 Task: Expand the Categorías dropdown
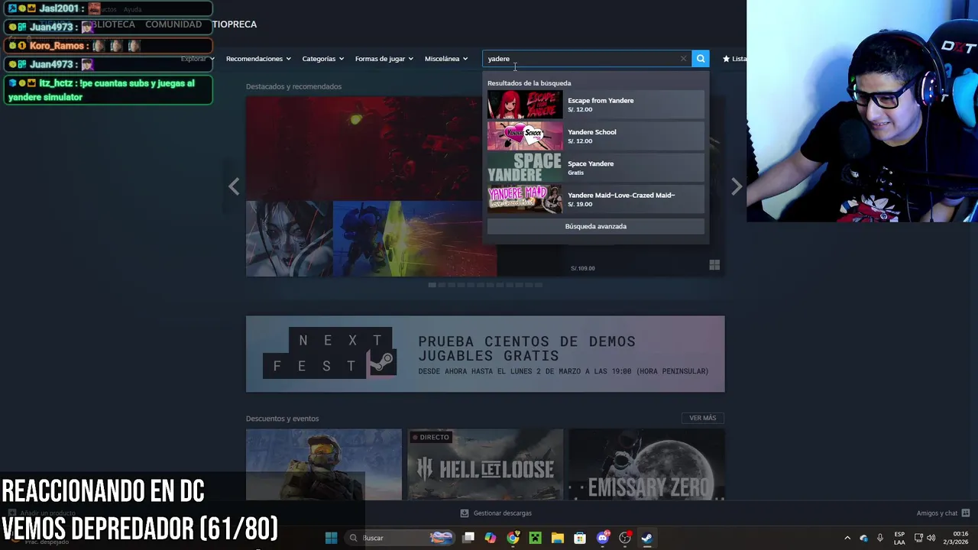click(x=322, y=59)
